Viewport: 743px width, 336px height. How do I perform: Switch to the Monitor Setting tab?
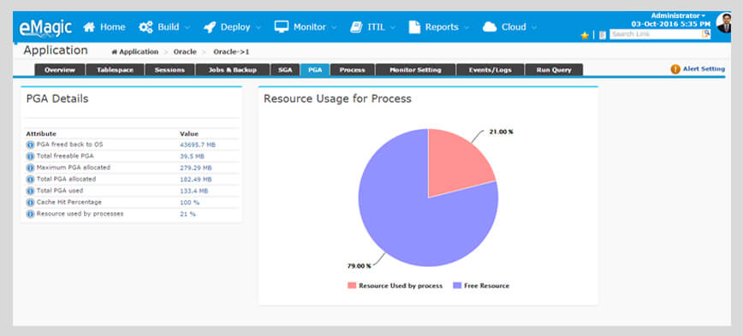click(x=415, y=70)
